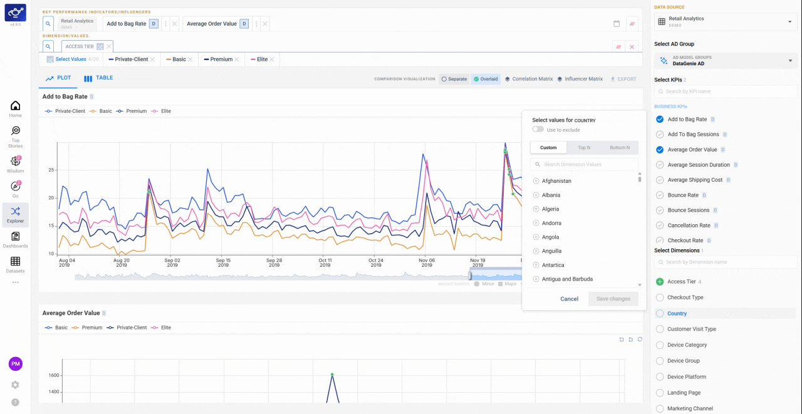
Task: Toggle Private-Client series in Add to Bag legend
Action: click(x=64, y=111)
